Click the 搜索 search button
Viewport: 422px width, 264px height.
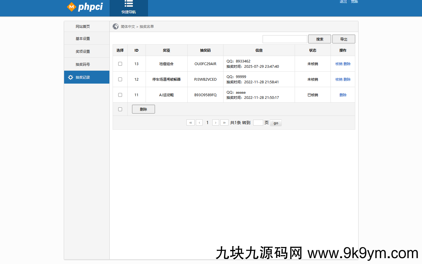click(x=319, y=39)
